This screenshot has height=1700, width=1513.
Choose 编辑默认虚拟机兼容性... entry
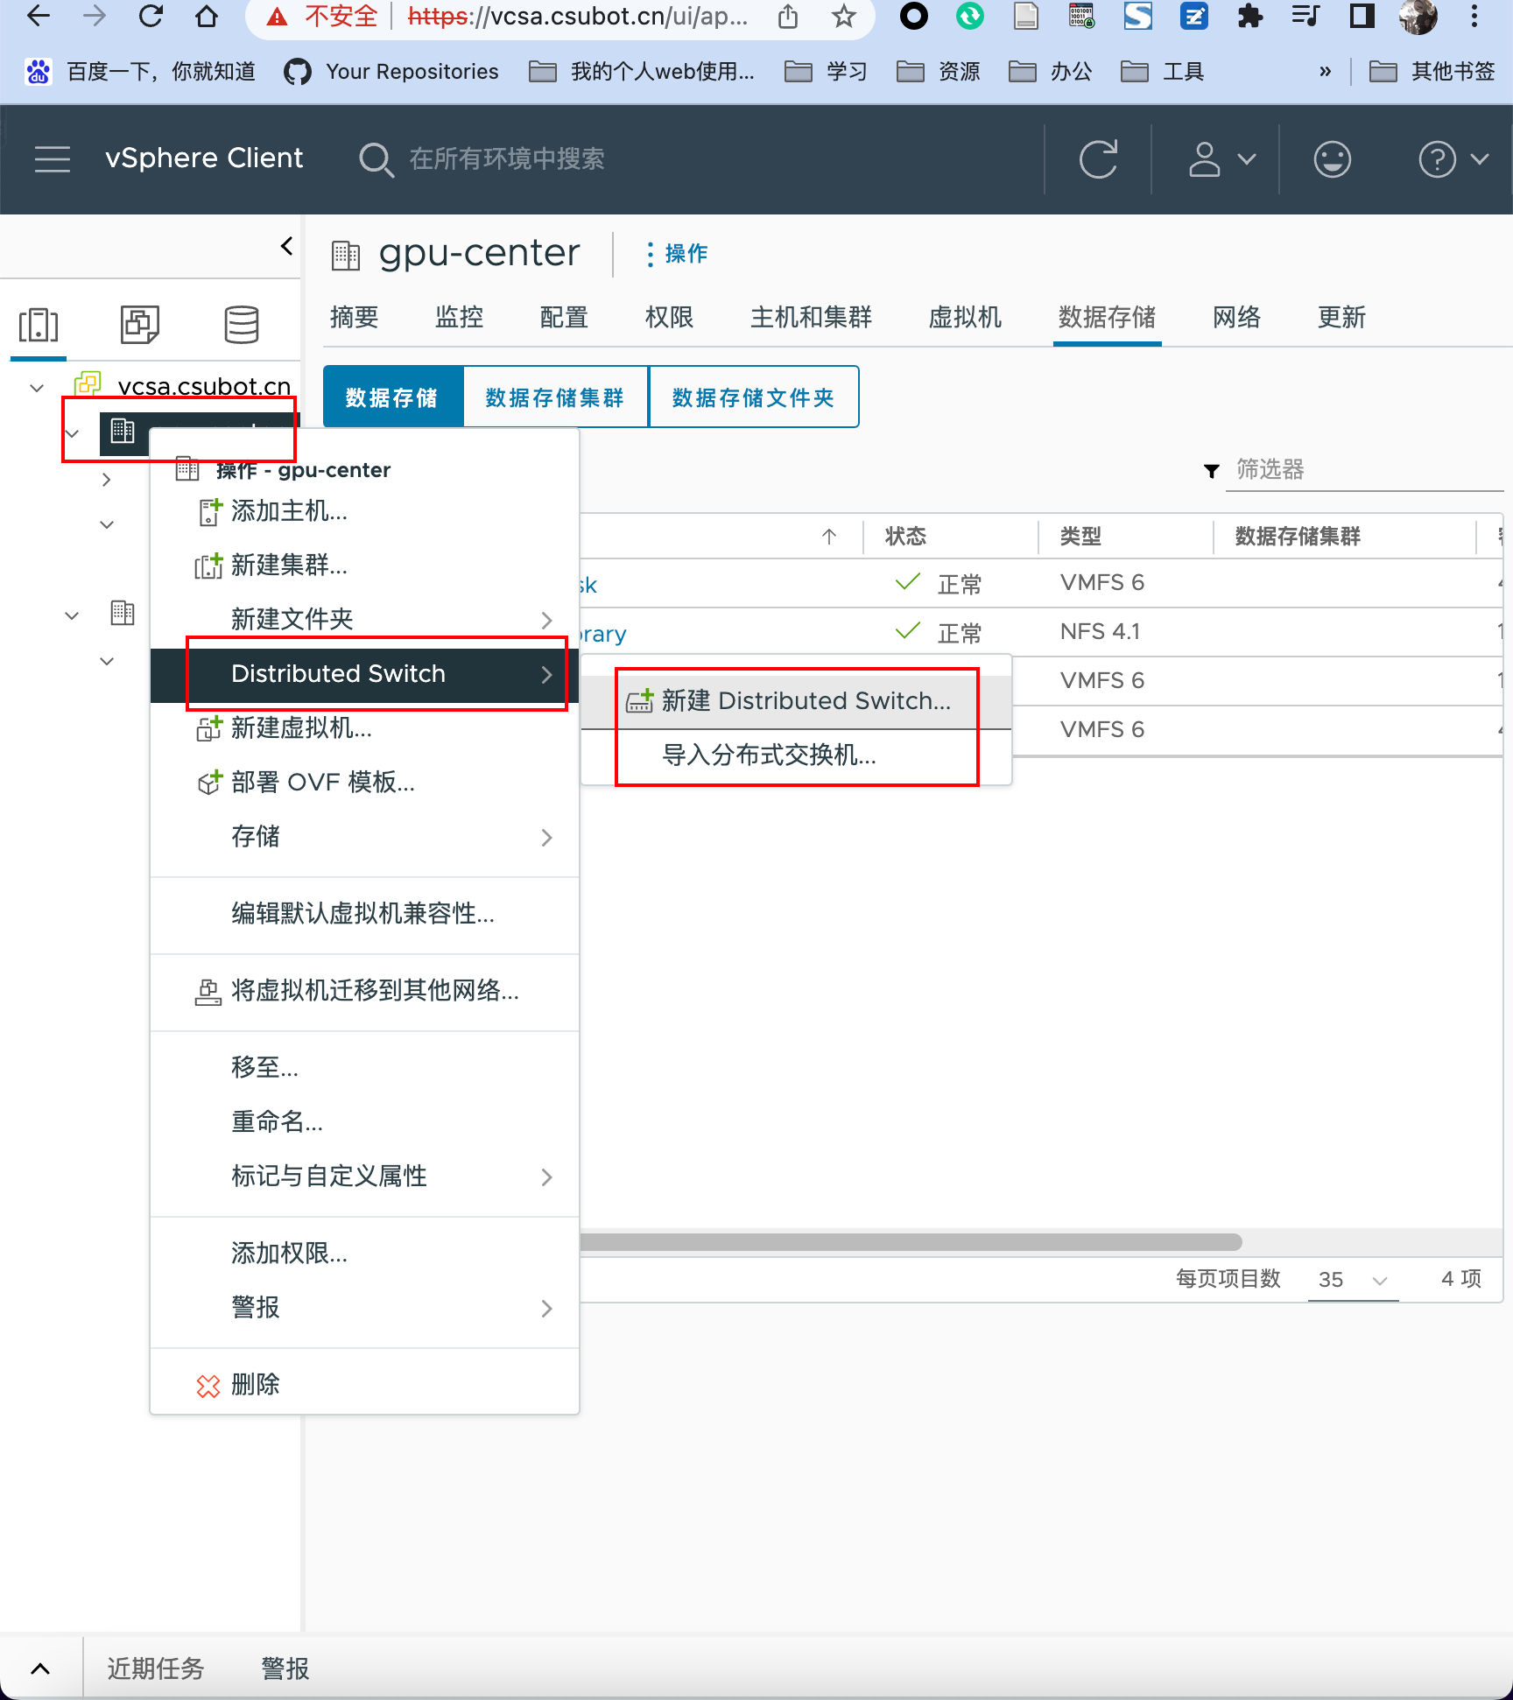(364, 914)
